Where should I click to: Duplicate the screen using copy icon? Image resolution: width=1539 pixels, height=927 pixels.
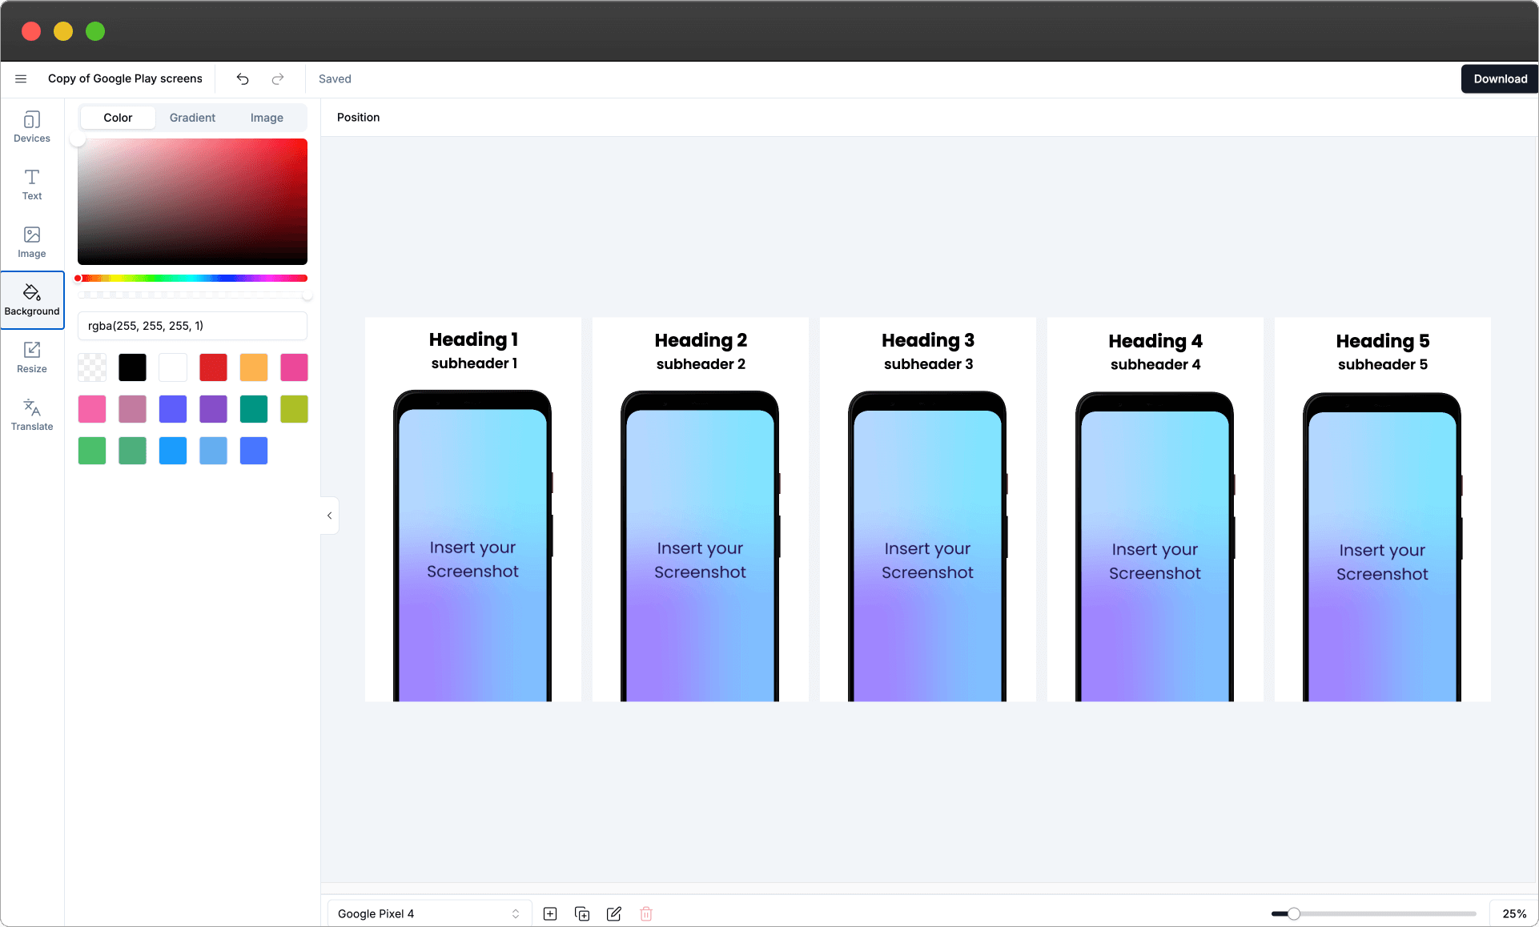coord(582,913)
